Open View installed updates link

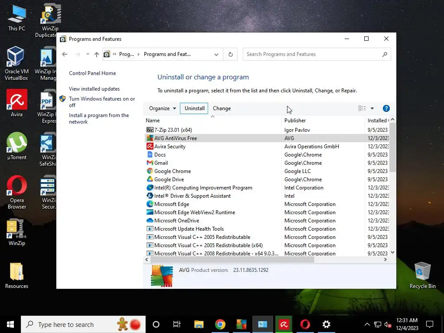(94, 88)
